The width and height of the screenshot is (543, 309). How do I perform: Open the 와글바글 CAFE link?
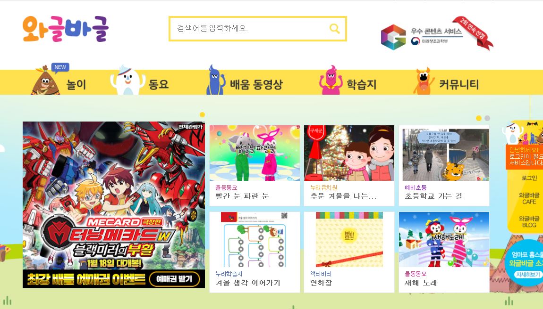pos(529,198)
